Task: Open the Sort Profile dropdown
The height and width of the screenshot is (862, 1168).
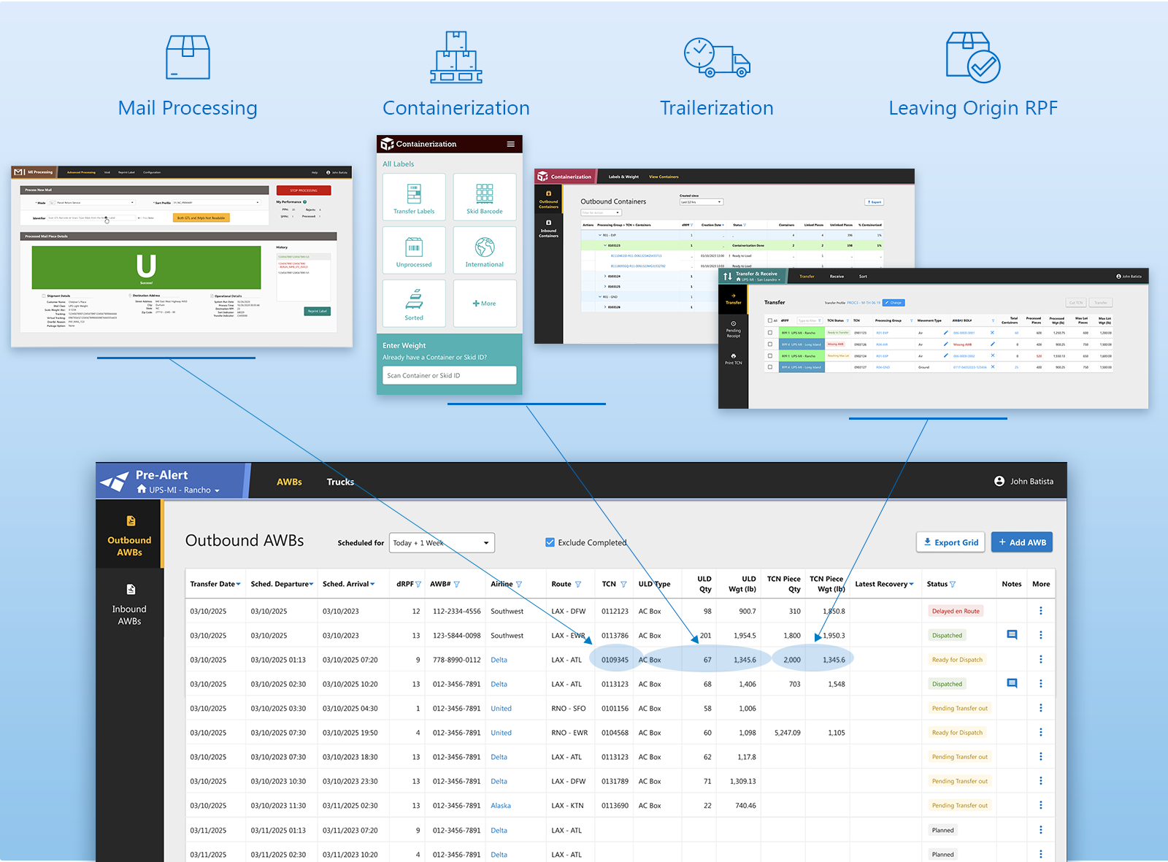Action: tap(217, 202)
